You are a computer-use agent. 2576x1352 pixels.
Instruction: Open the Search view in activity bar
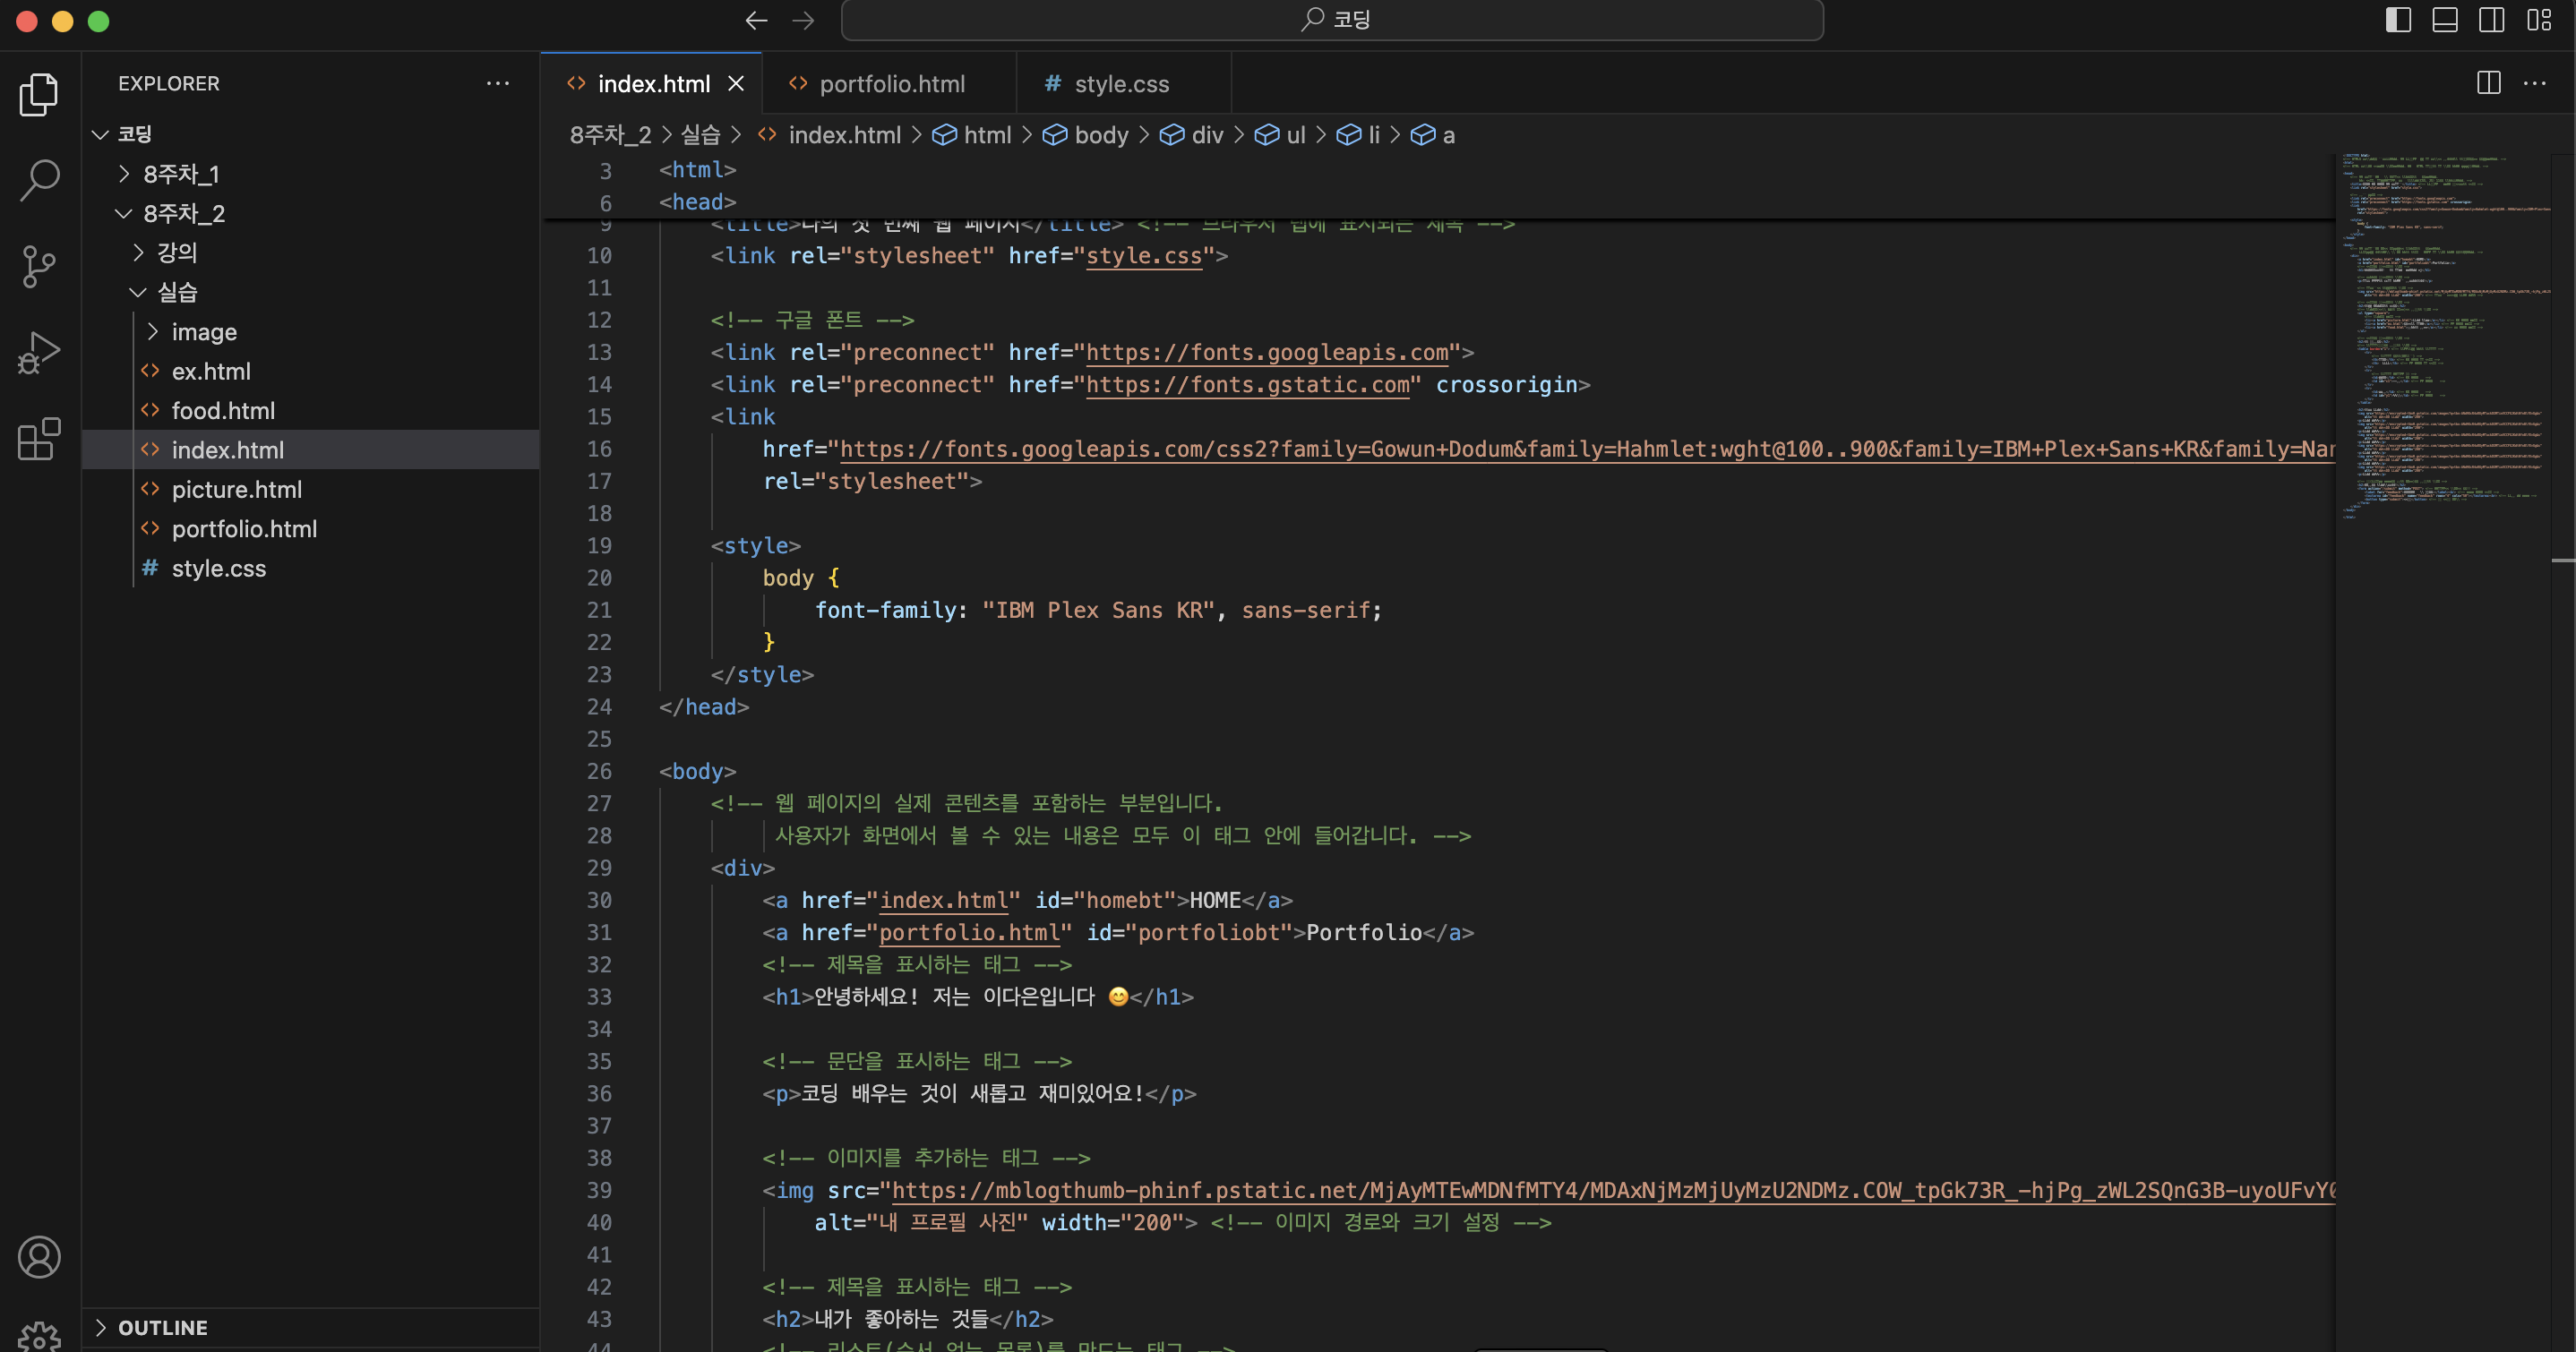[x=39, y=180]
